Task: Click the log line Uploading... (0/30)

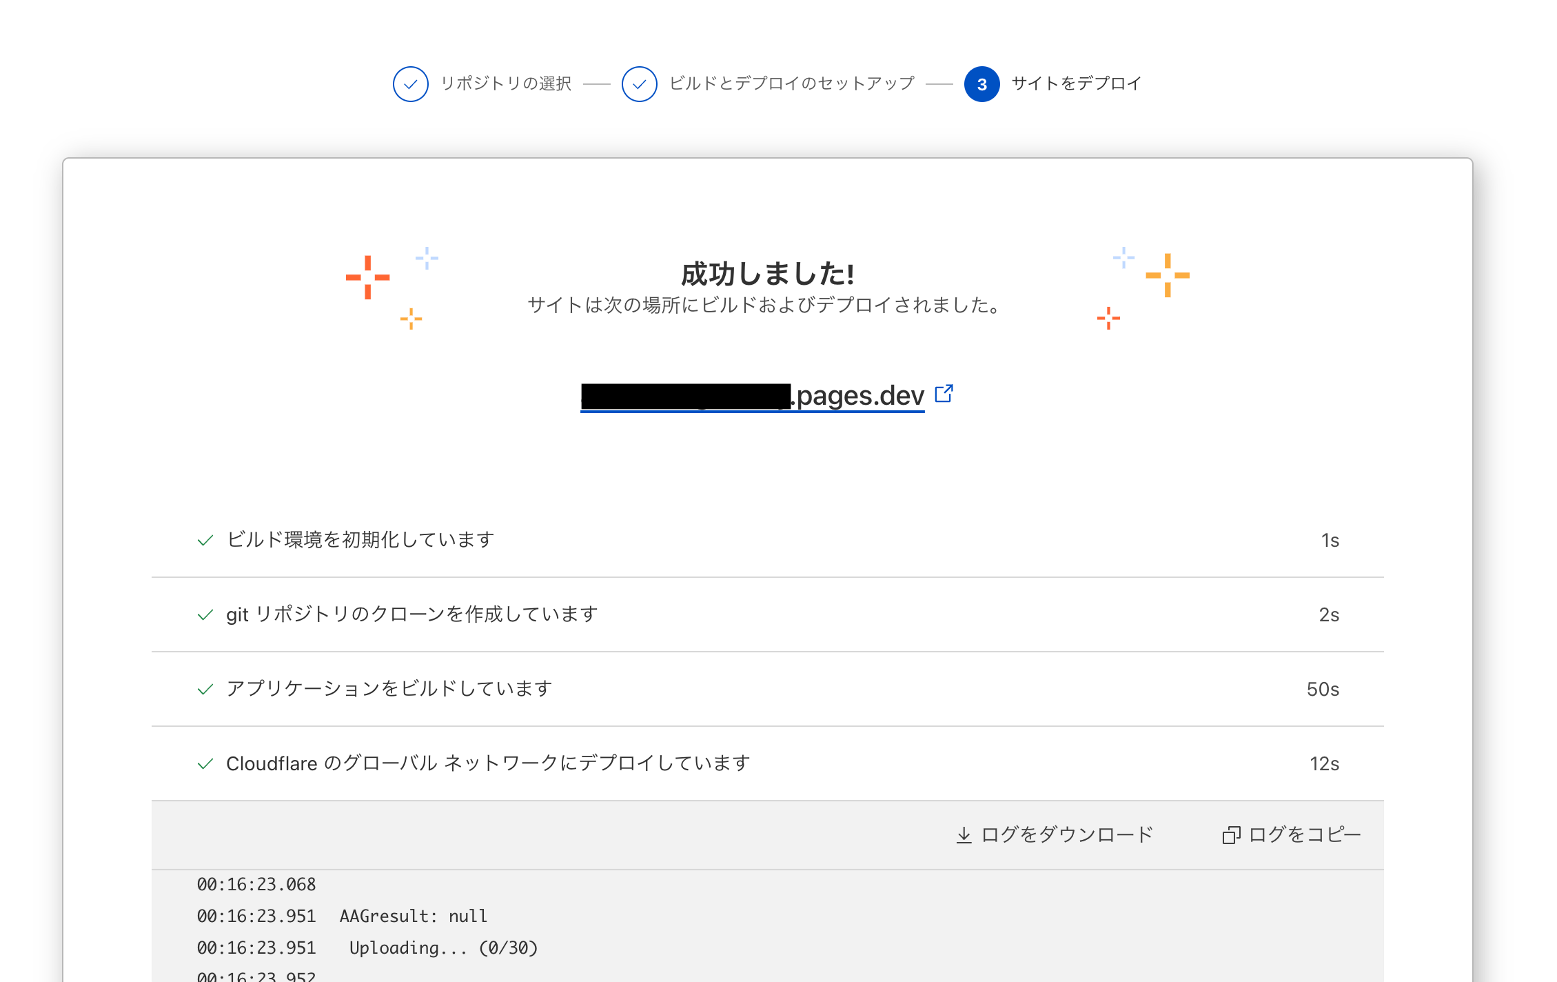Action: coord(443,948)
